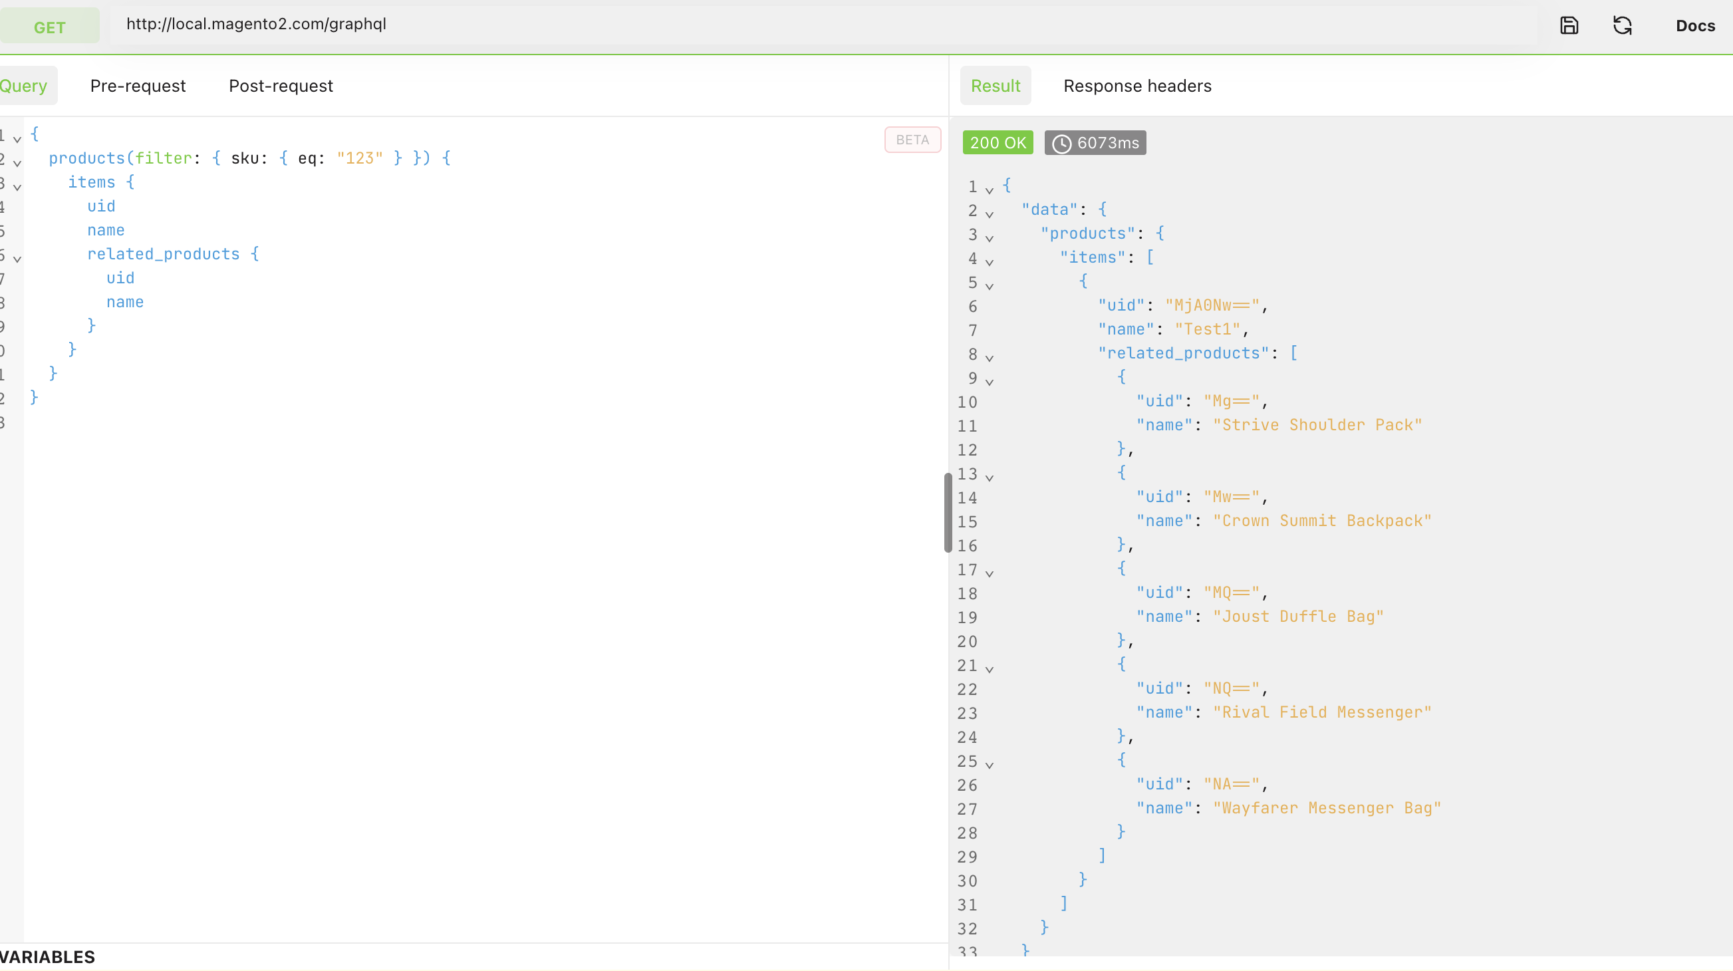Fold the "data" object in result
The height and width of the screenshot is (971, 1733).
click(x=989, y=215)
